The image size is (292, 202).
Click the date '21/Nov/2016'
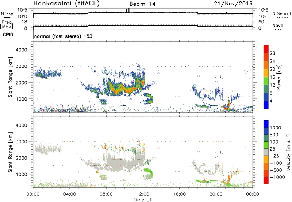tap(233, 3)
